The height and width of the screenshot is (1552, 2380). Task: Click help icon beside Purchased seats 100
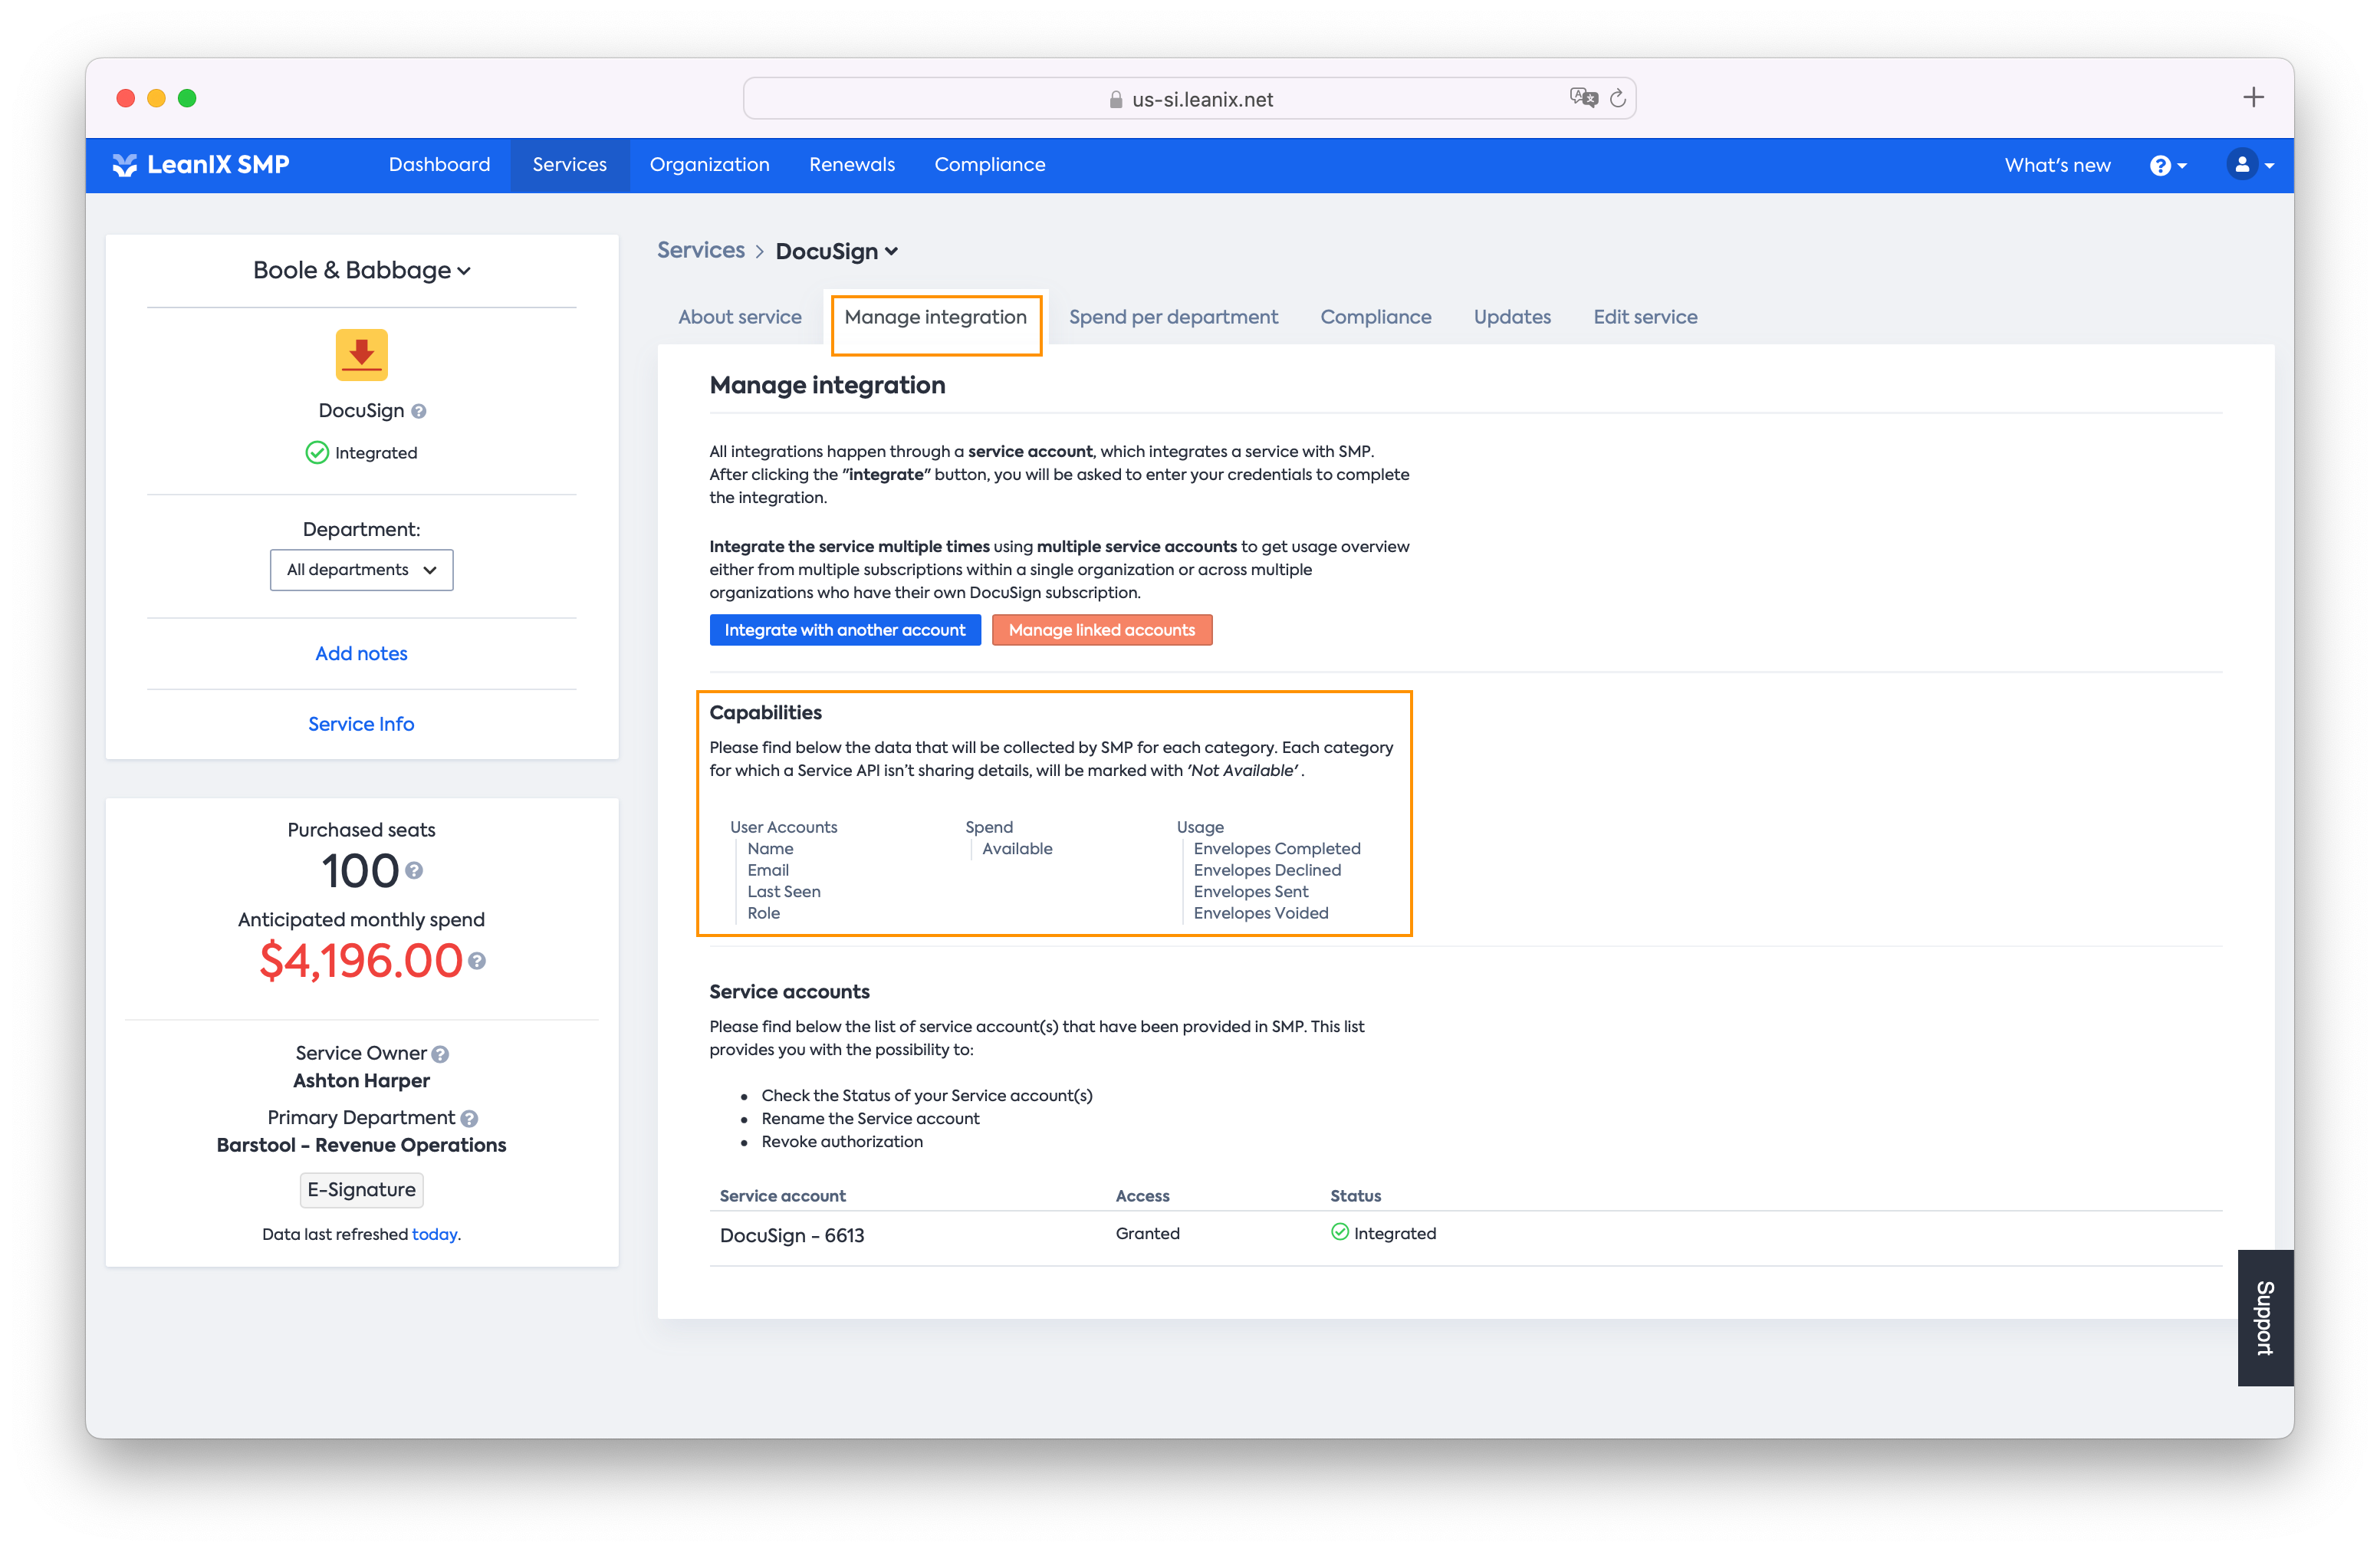pos(414,871)
